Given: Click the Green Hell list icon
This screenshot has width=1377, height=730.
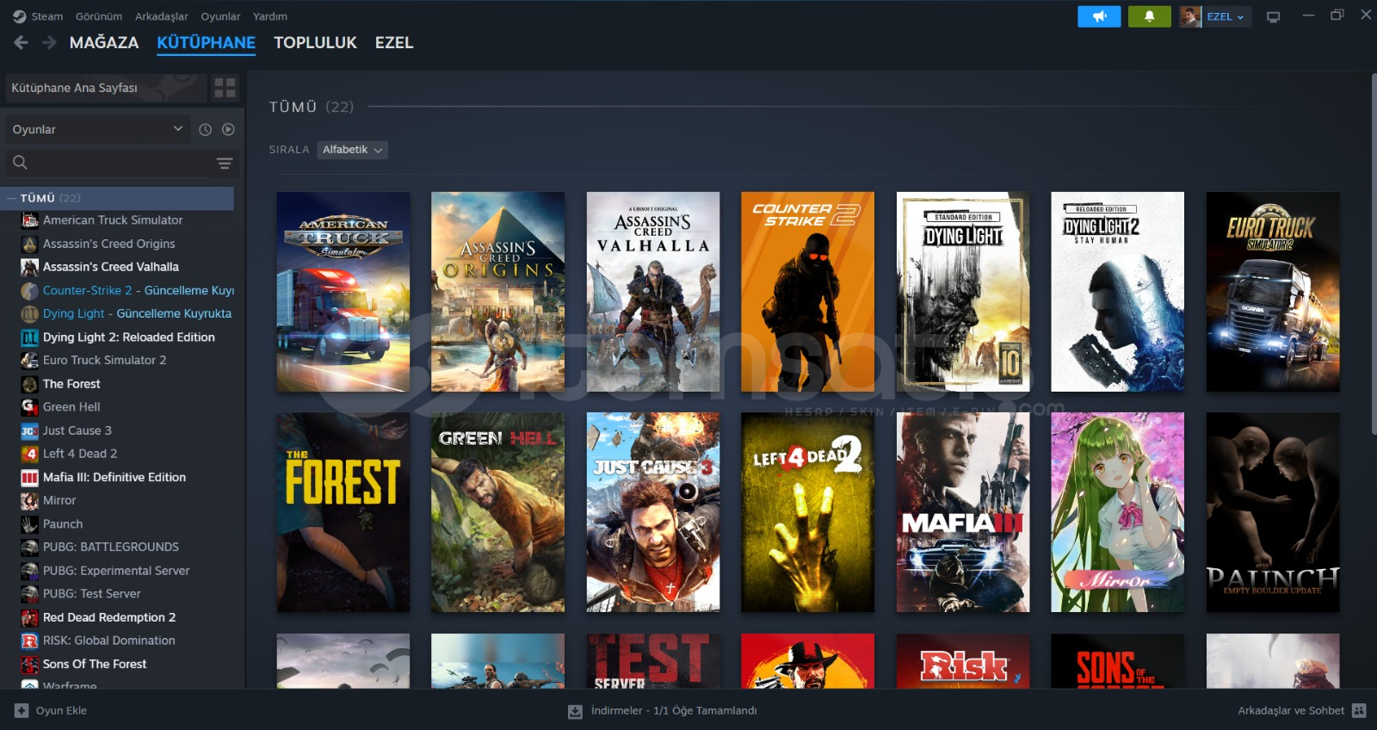Looking at the screenshot, I should coord(29,407).
